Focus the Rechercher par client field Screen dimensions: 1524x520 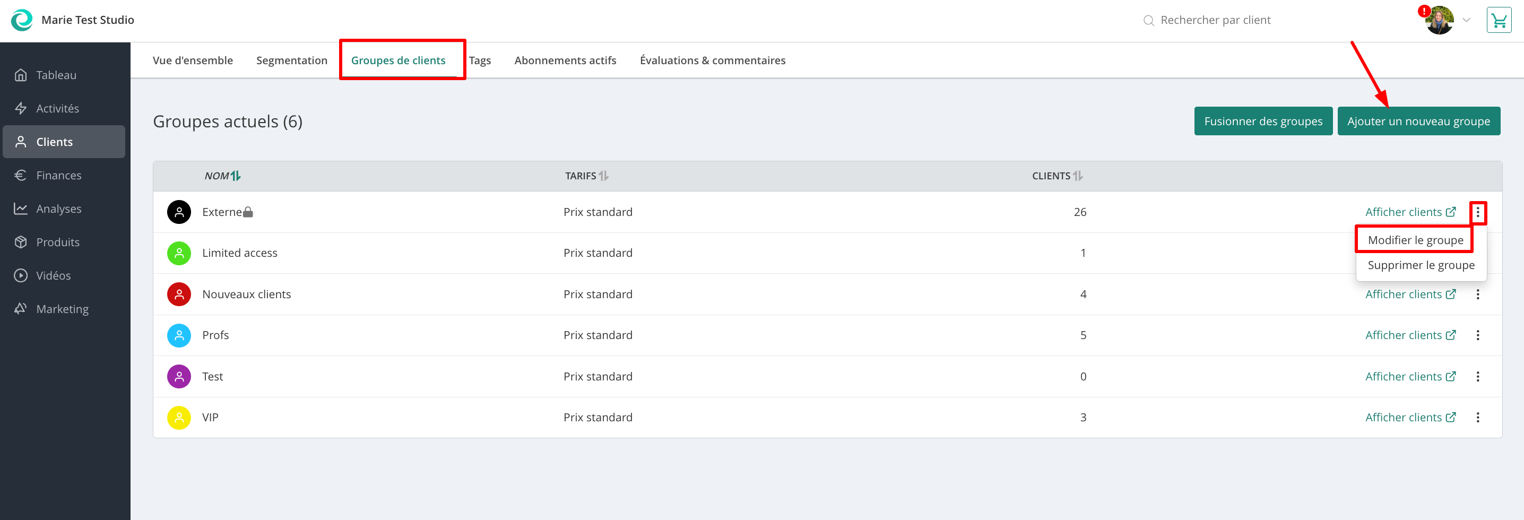pos(1215,20)
